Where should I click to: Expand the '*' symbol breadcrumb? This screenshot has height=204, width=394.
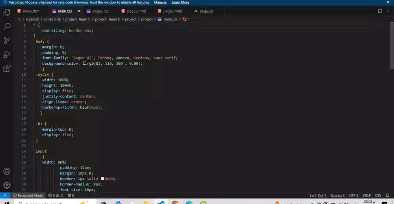pos(186,19)
